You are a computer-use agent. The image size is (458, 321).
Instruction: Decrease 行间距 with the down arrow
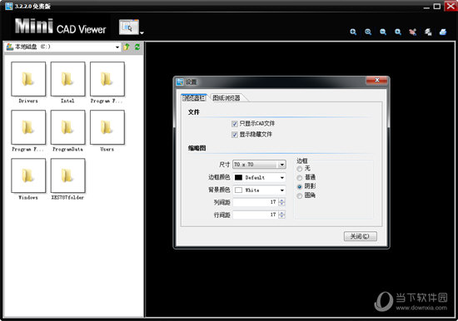click(x=281, y=217)
